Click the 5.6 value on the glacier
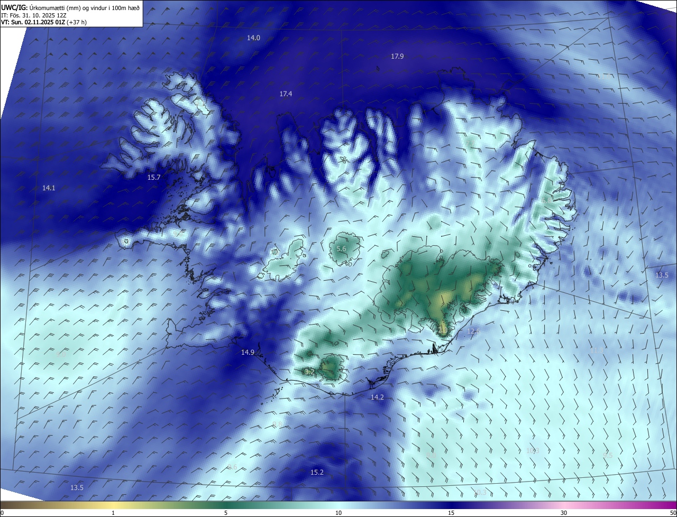677x517 pixels. coord(341,248)
